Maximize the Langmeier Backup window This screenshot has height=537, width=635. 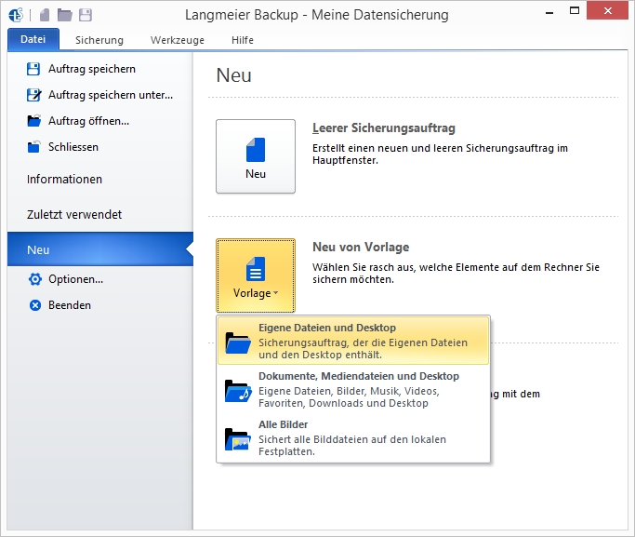pos(575,11)
